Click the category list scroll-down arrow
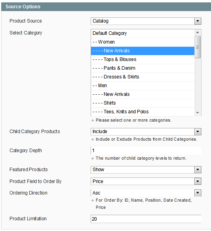The image size is (211, 231). tap(198, 113)
